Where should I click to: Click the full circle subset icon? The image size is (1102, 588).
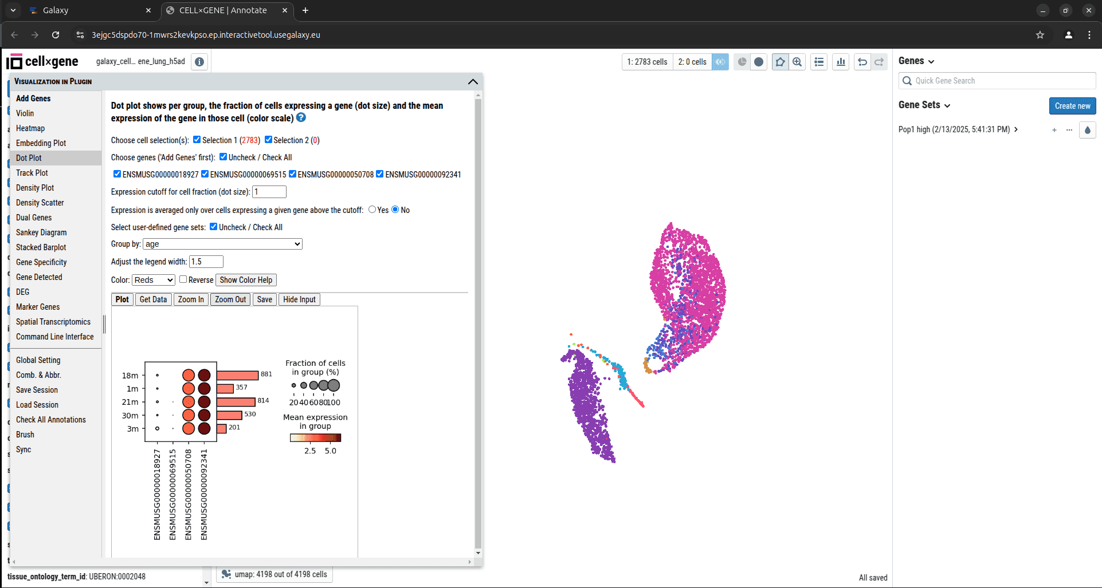point(759,62)
